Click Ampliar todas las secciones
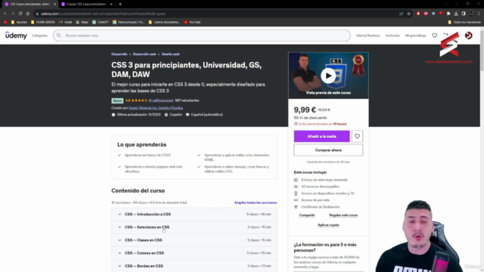This screenshot has height=272, width=484. point(256,202)
